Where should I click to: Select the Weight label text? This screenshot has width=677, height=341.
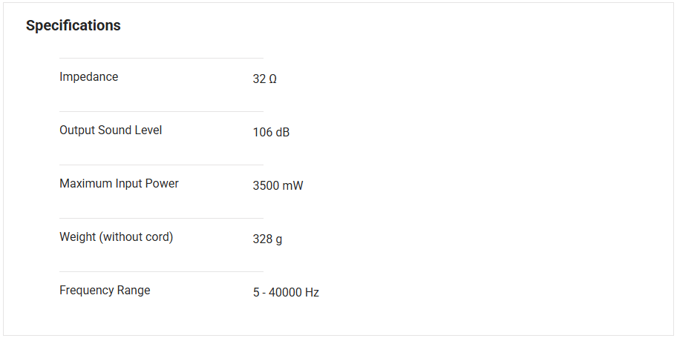pyautogui.click(x=116, y=236)
